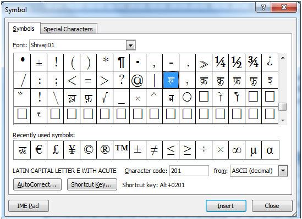Select the highlighted Devanagari symbol in grid
Screen dimensions: 302x219
171,80
